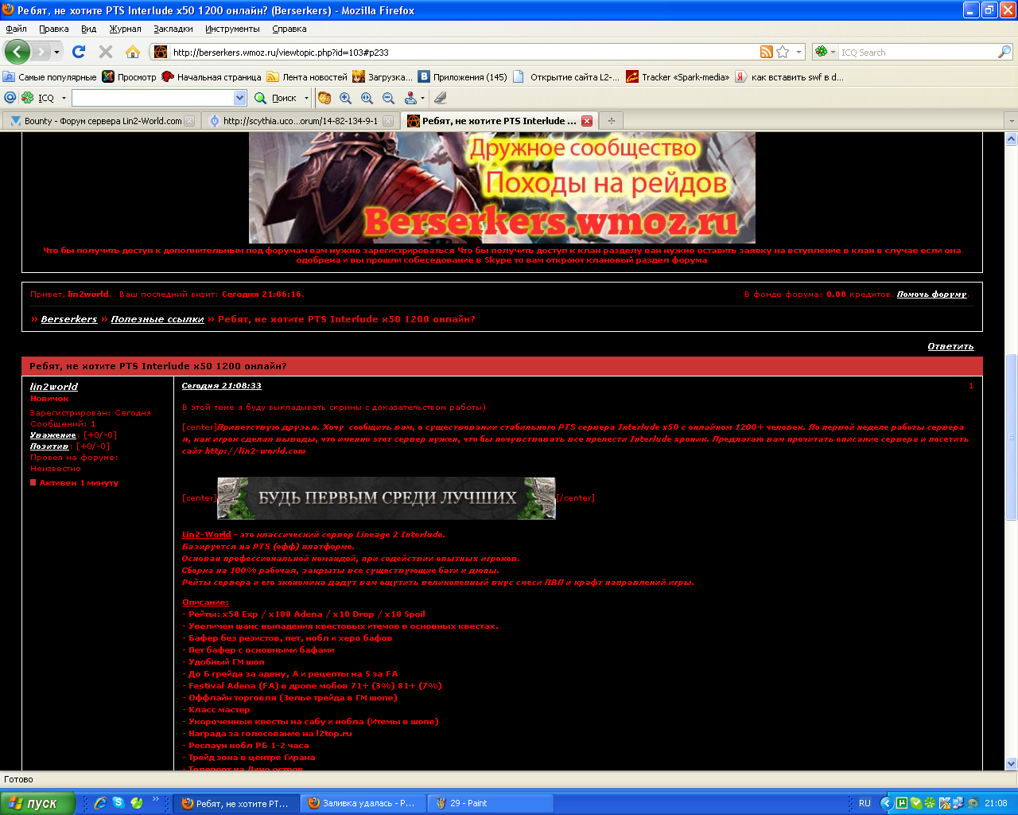
Task: Click the Forward navigation arrow
Action: point(41,52)
